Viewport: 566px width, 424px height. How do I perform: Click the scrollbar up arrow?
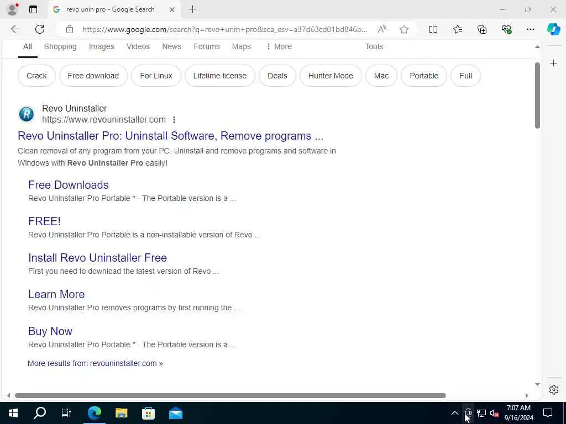[537, 47]
